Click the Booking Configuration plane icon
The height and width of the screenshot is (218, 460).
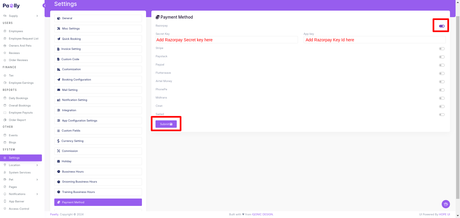(x=59, y=80)
